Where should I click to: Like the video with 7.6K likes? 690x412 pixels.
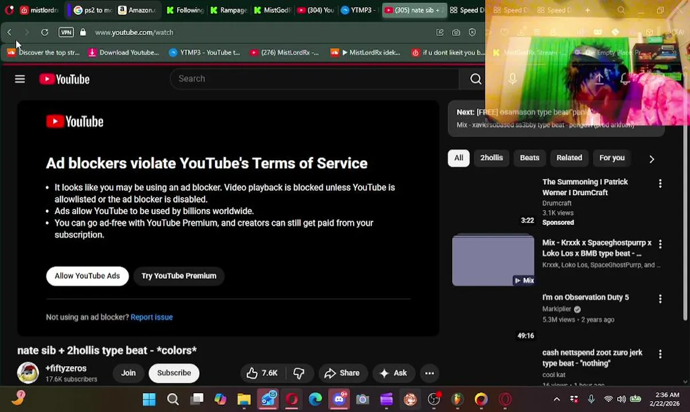[262, 373]
